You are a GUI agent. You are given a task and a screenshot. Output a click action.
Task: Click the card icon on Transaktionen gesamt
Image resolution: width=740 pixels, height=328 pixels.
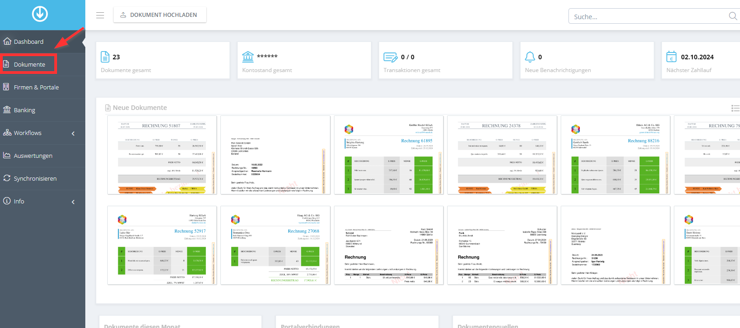[x=391, y=57]
